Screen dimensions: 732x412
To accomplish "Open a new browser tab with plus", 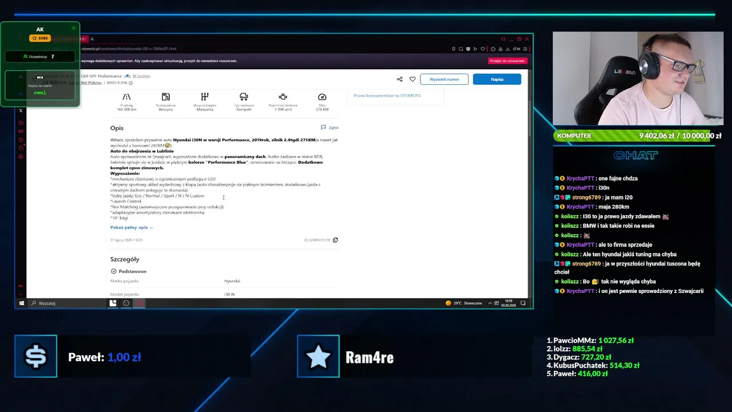I will tap(91, 39).
